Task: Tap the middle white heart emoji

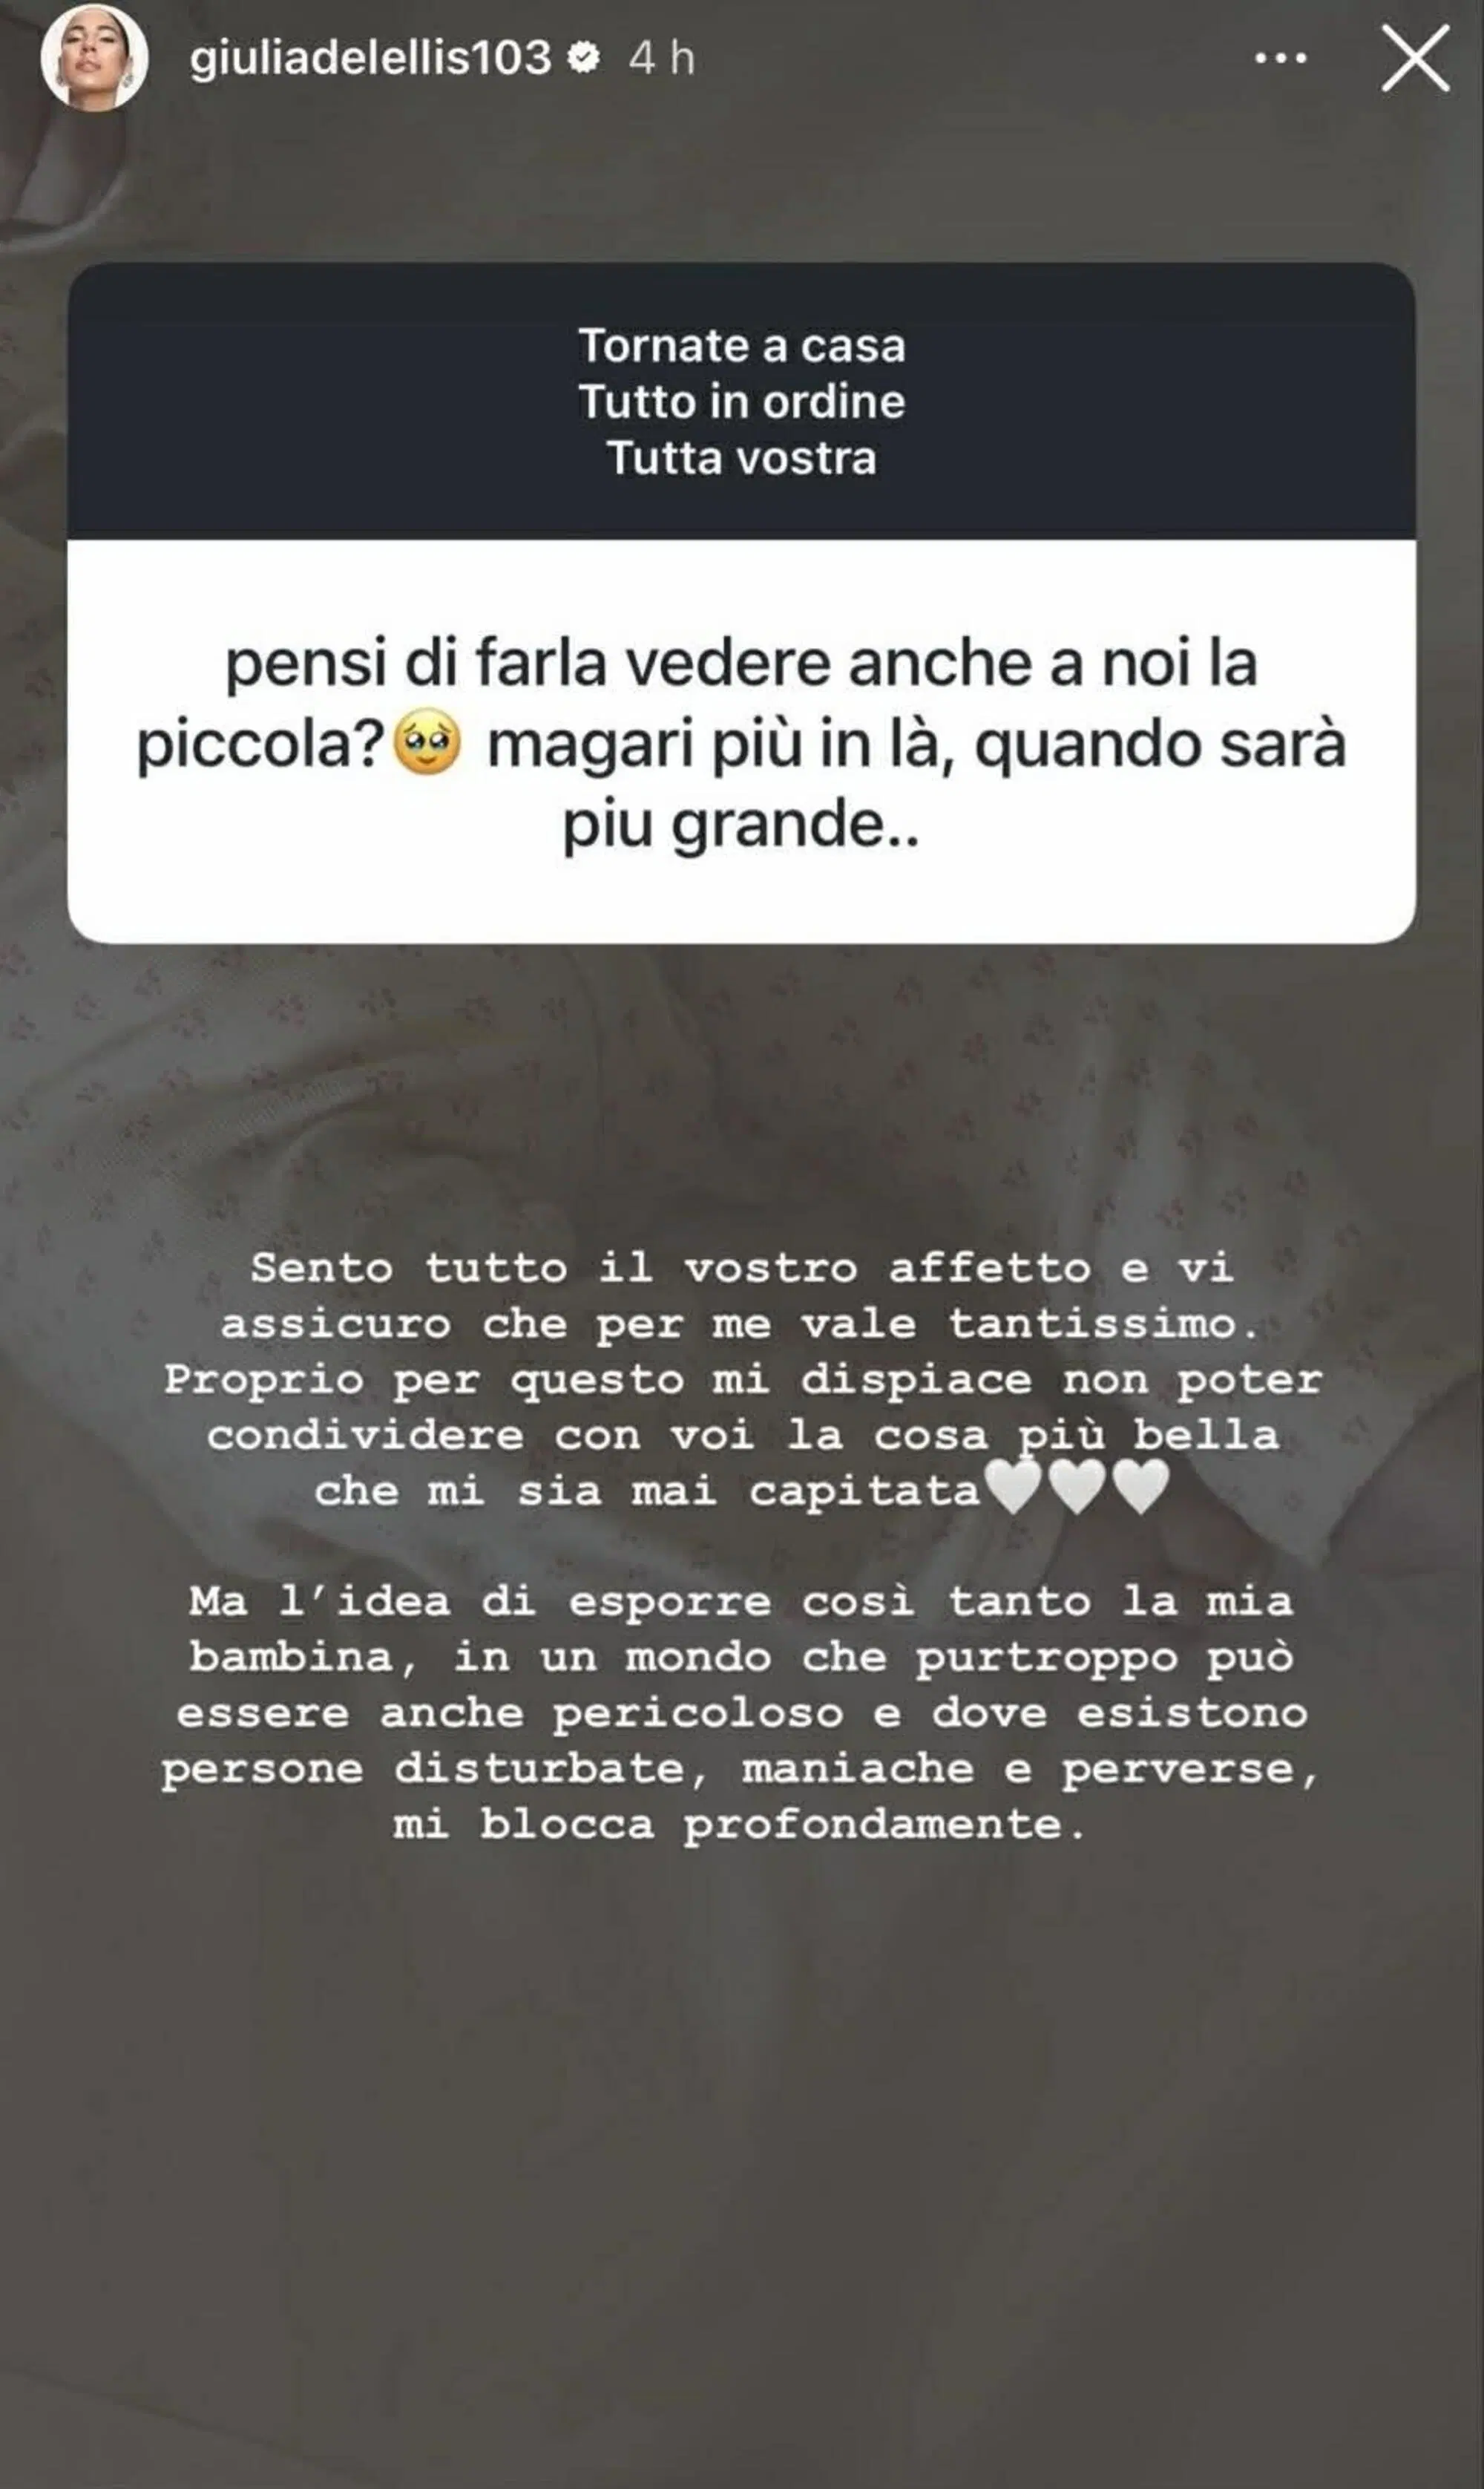Action: coord(1077,1488)
